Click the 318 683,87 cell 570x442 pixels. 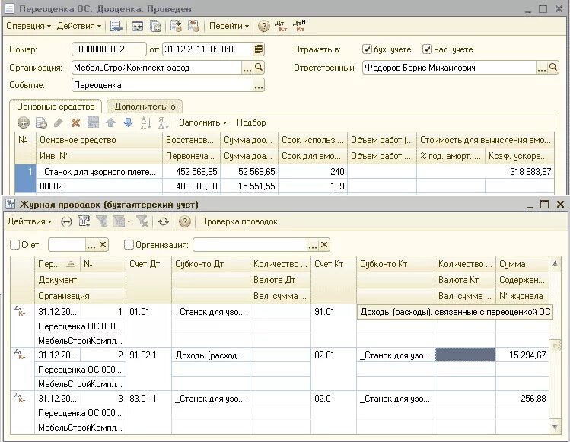(486, 172)
